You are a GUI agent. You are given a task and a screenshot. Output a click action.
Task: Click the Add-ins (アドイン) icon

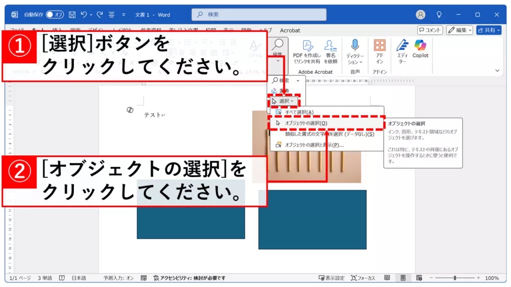(x=380, y=51)
